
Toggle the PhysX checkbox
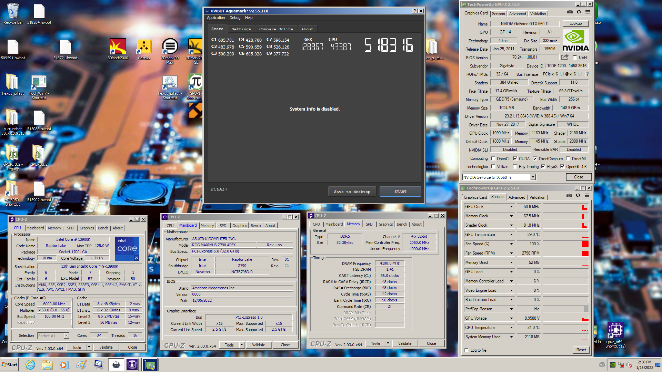(543, 167)
